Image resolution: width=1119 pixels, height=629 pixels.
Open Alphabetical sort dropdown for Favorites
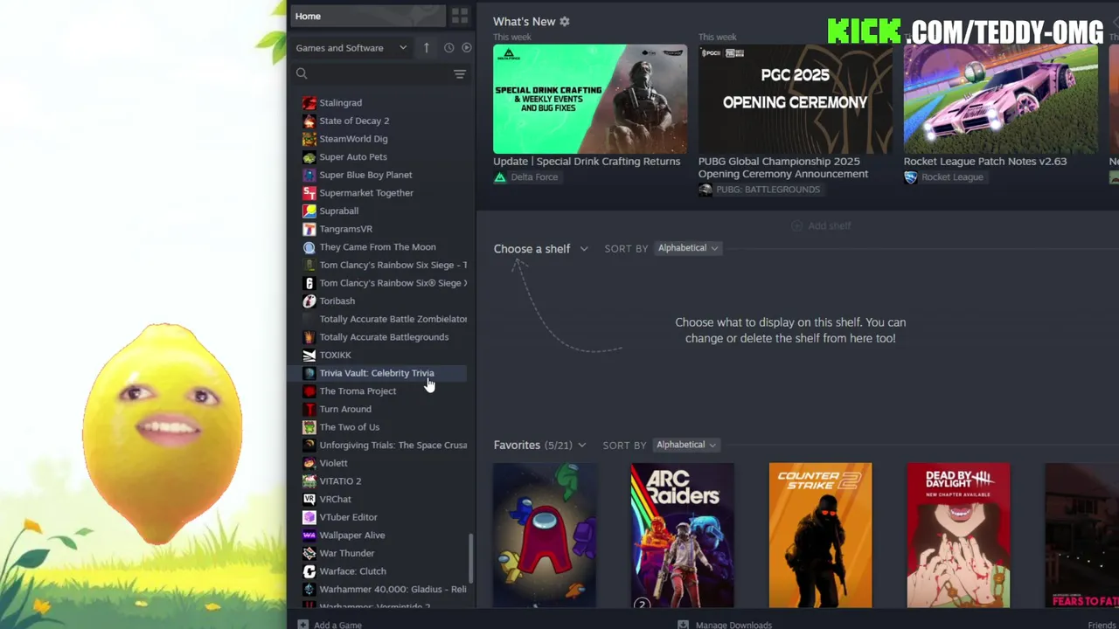pos(686,445)
